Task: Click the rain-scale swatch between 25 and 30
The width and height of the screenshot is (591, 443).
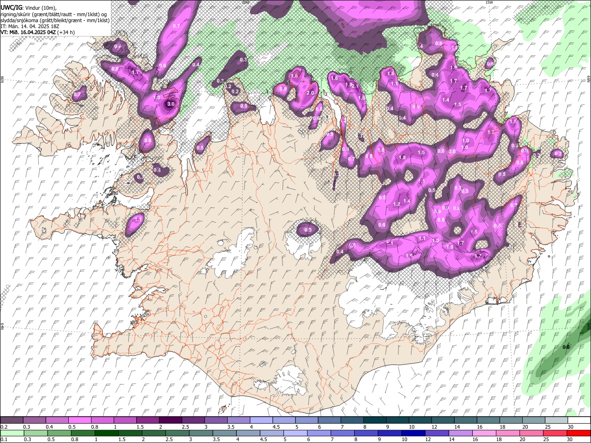Action: click(555, 433)
